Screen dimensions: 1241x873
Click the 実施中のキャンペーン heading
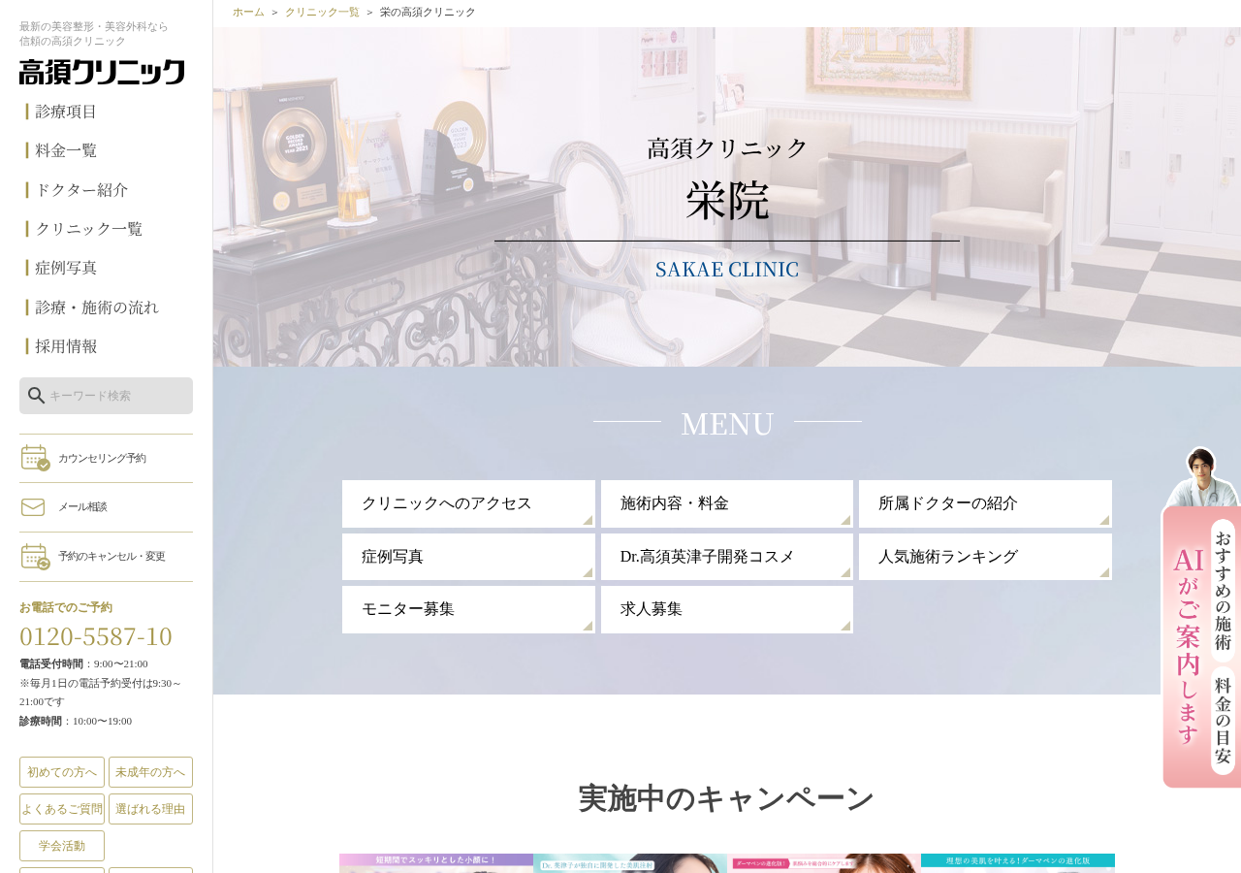[x=727, y=798]
